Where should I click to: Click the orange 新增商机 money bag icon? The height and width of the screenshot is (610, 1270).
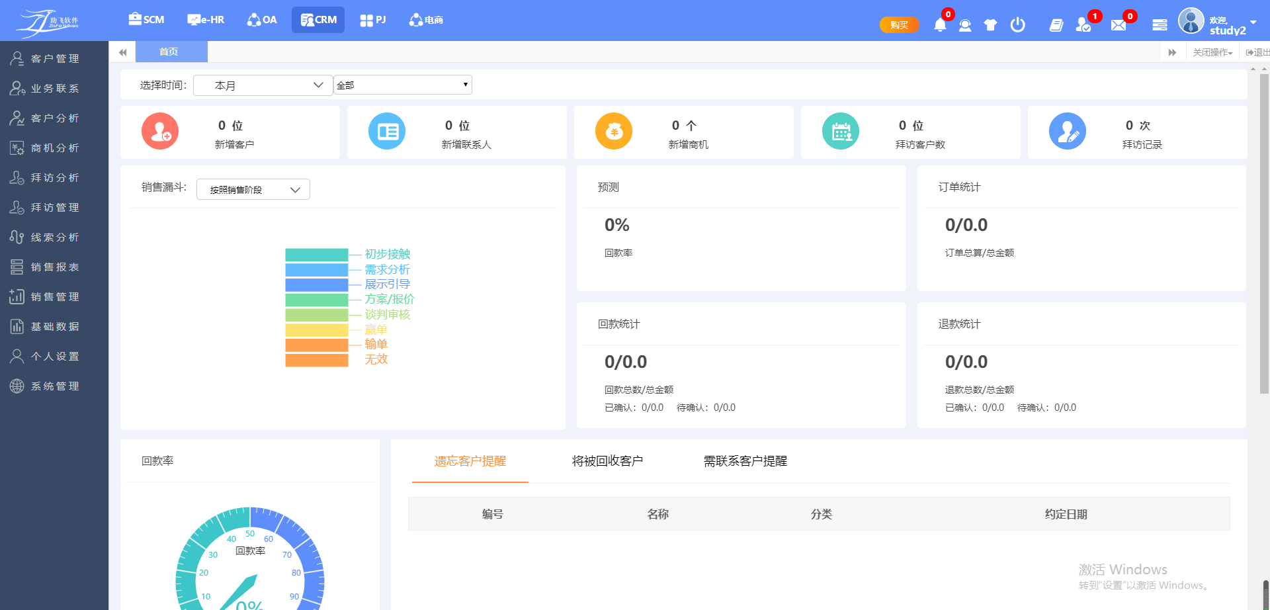click(x=614, y=131)
